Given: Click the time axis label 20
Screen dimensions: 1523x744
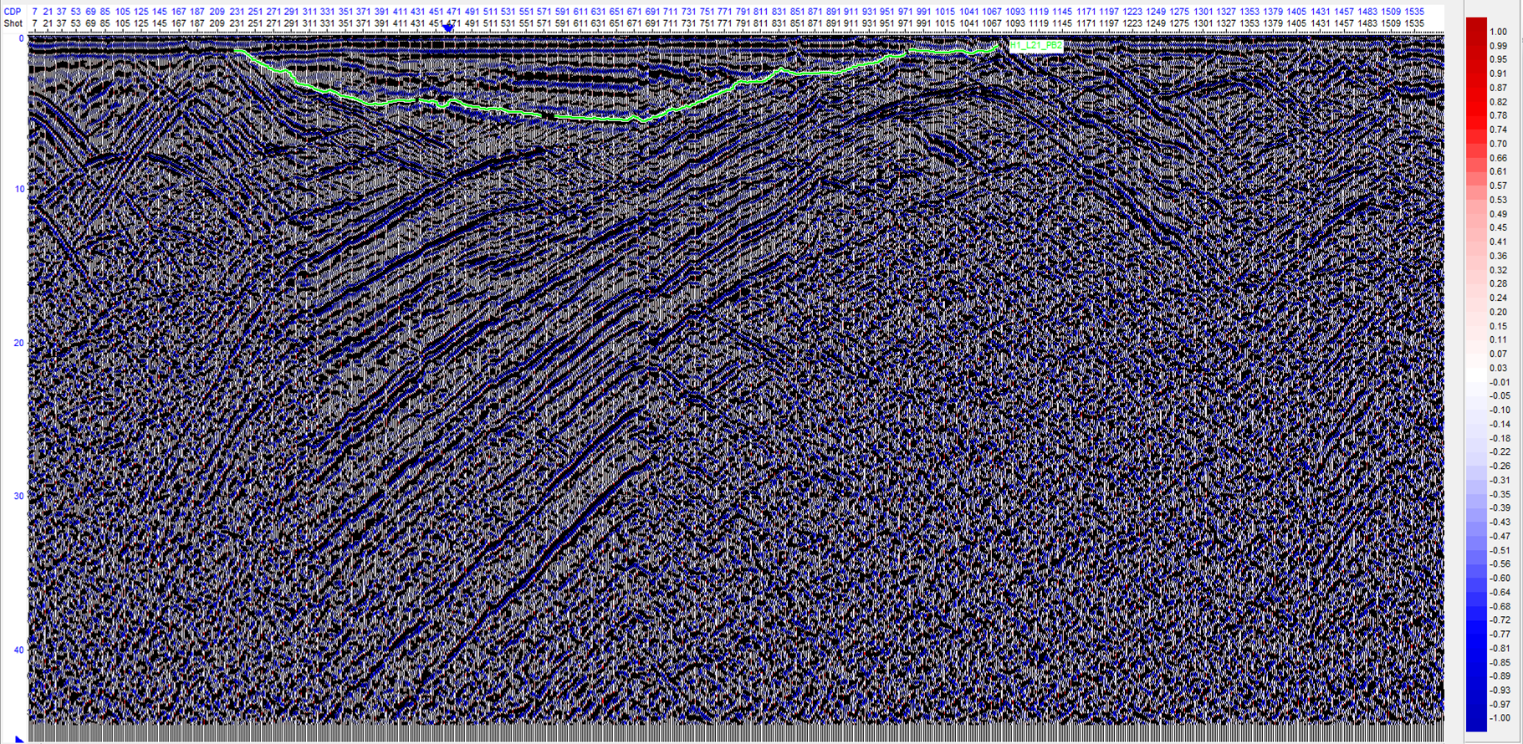Looking at the screenshot, I should pyautogui.click(x=19, y=343).
